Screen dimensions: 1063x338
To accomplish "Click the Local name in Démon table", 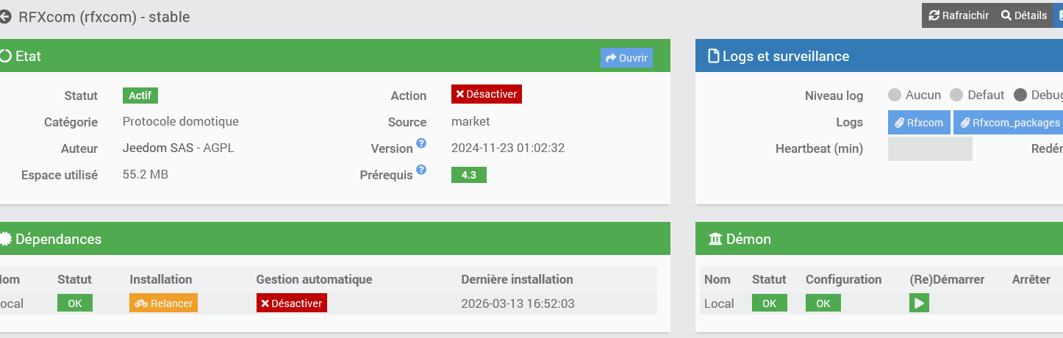I will tap(719, 303).
